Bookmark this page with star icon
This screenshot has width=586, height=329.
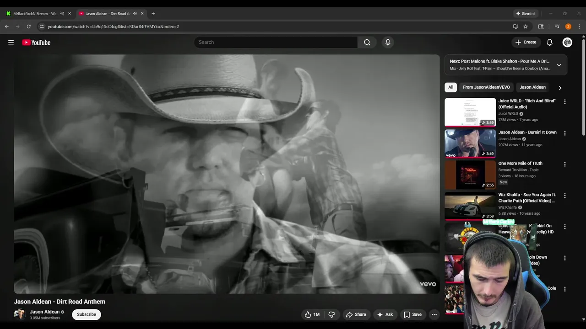pyautogui.click(x=526, y=27)
